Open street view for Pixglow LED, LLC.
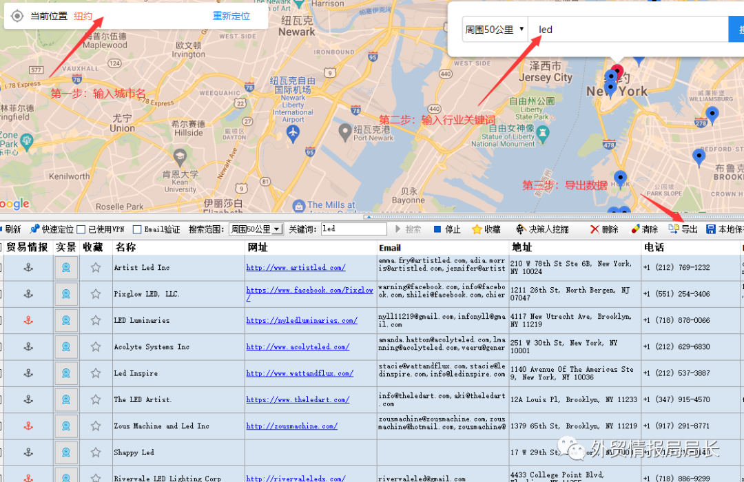 tap(66, 294)
